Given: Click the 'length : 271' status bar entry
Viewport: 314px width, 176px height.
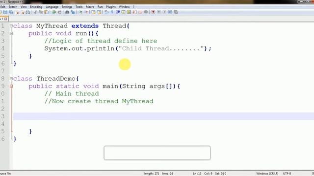Looking at the screenshot, I should click(152, 174).
